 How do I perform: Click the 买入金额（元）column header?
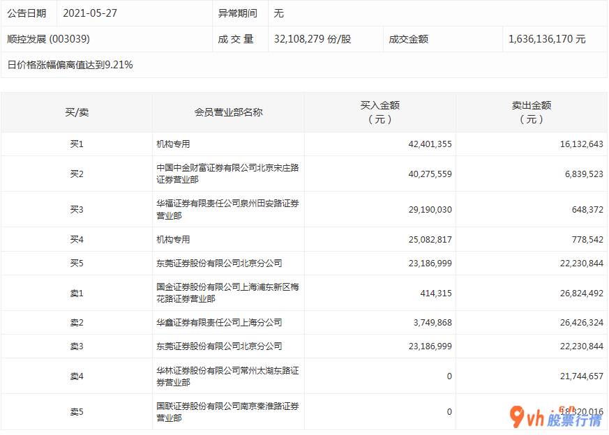pyautogui.click(x=380, y=112)
